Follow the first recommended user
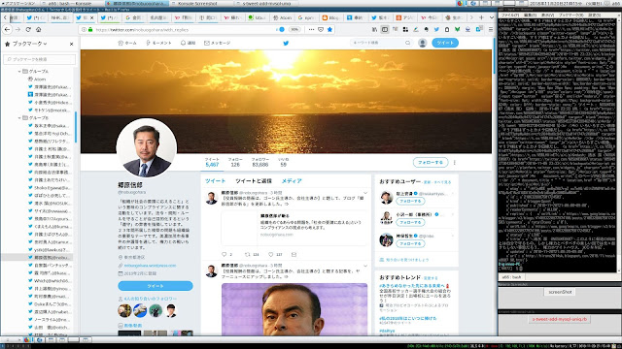This screenshot has width=622, height=349. 410,202
